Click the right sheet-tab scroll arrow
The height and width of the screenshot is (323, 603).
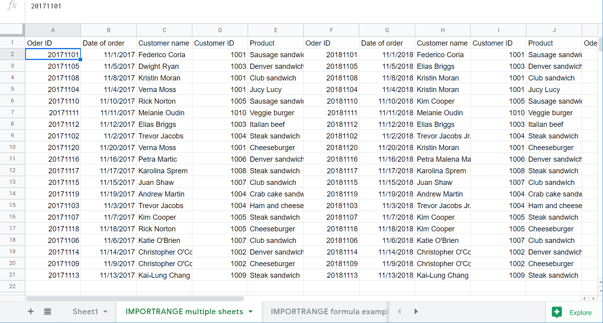pos(416,311)
